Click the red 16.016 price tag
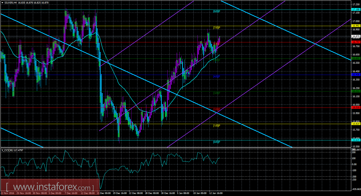Screen dimensions: 361x196 coord(356,107)
